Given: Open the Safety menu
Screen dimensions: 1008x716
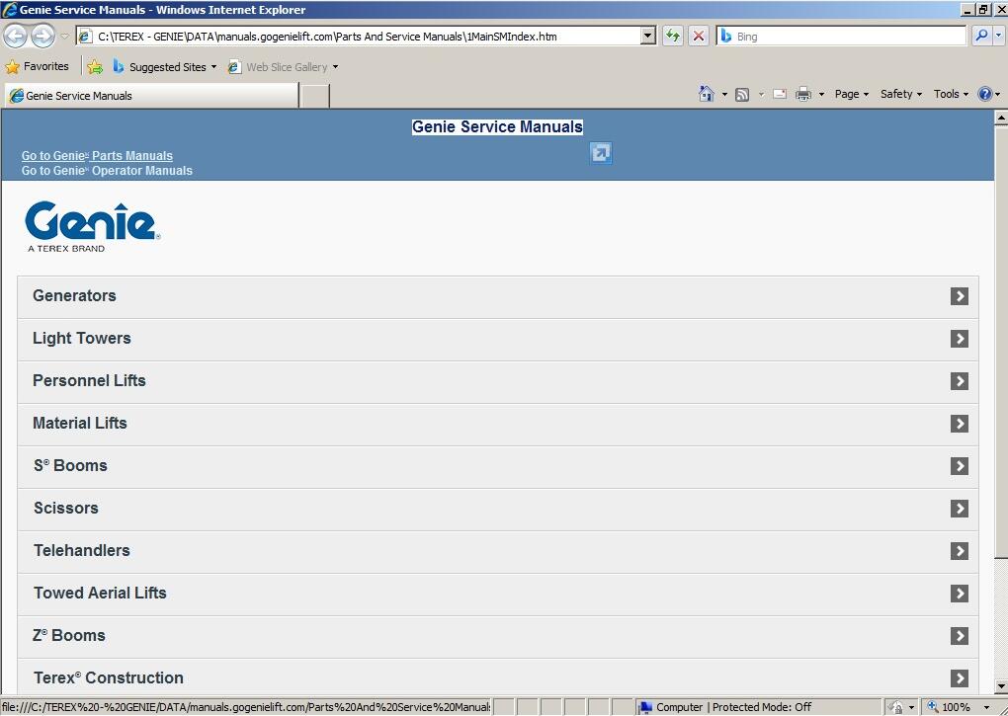Looking at the screenshot, I should (900, 94).
